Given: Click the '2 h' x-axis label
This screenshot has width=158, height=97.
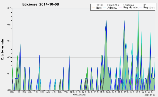Looking at the screenshot, I should click(24, 92).
